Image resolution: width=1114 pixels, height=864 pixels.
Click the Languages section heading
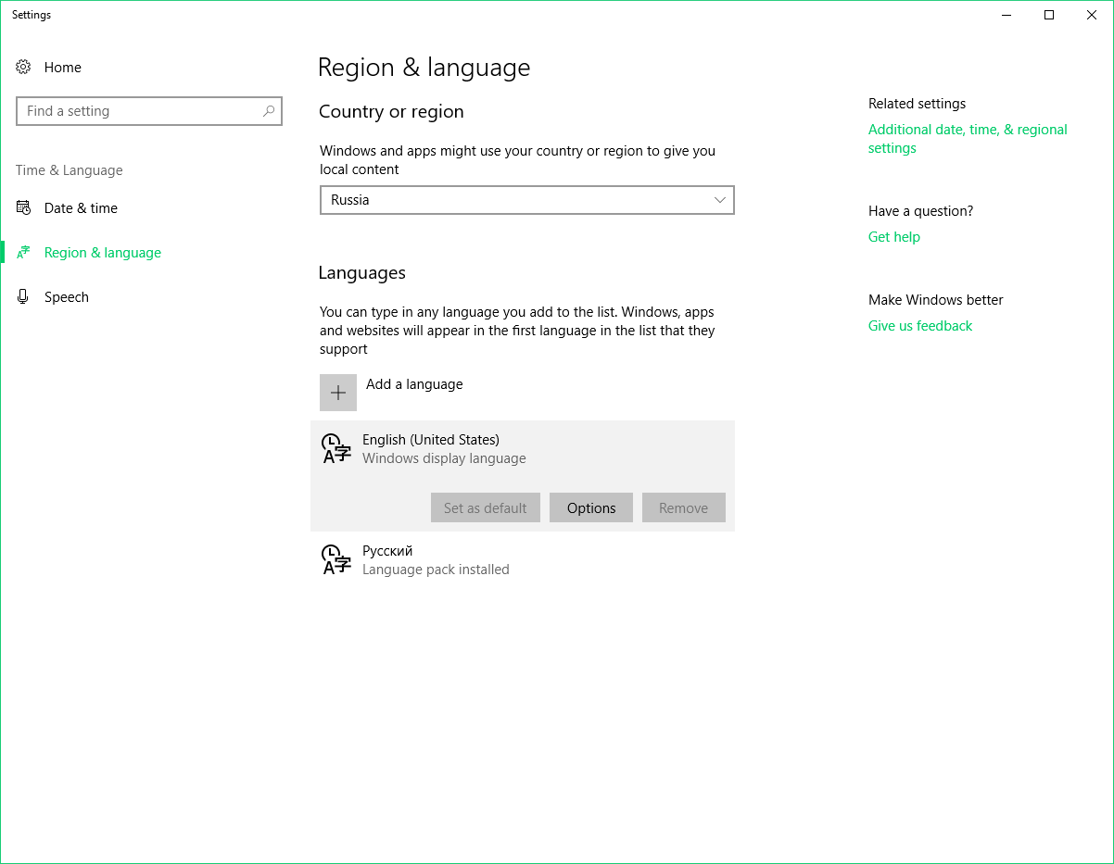(362, 273)
